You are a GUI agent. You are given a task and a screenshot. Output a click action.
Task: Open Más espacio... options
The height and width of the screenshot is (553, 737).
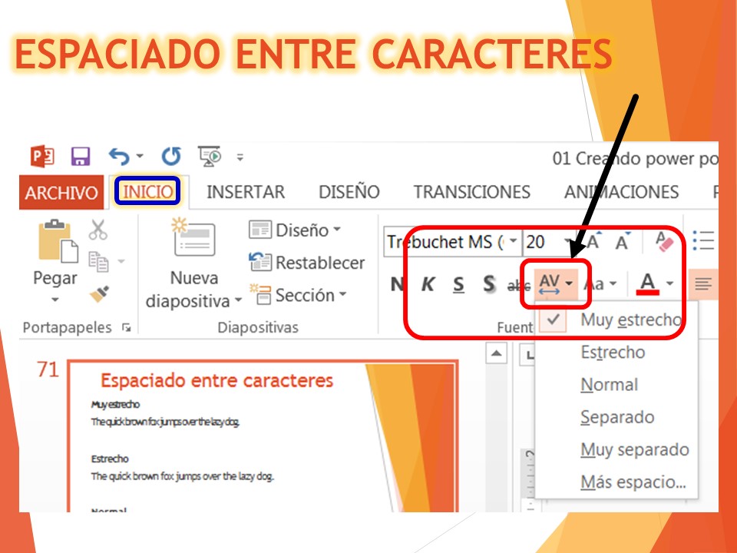point(616,482)
